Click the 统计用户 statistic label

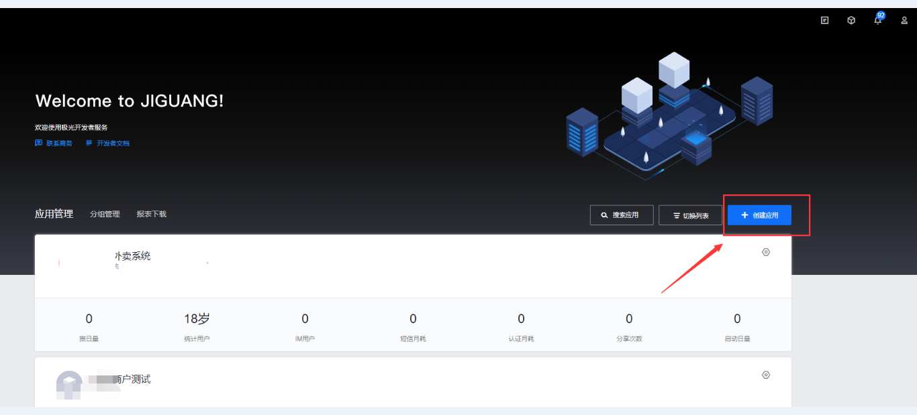[x=197, y=339]
